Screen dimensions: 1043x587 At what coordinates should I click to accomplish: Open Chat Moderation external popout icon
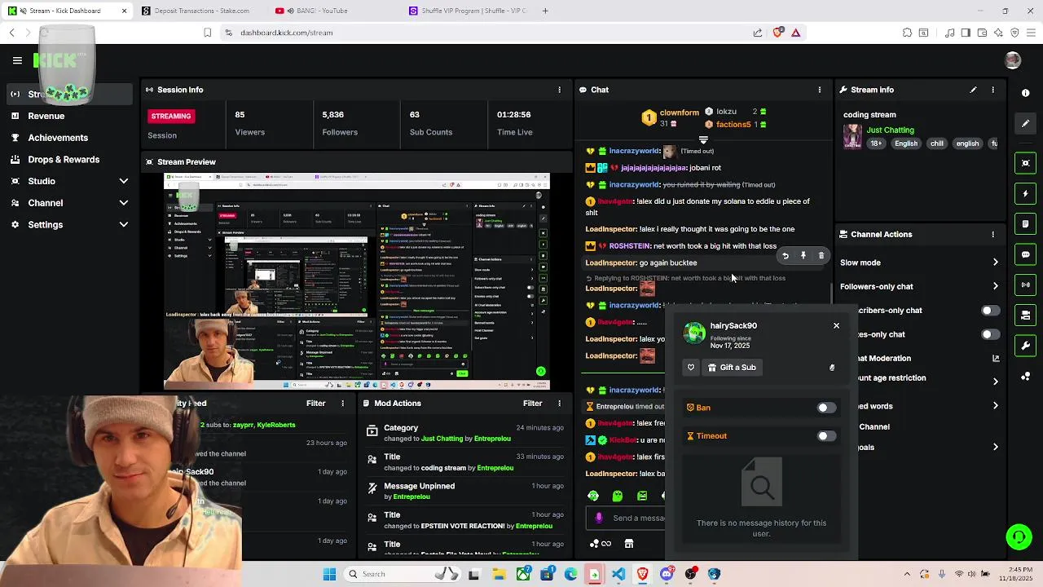pyautogui.click(x=996, y=358)
